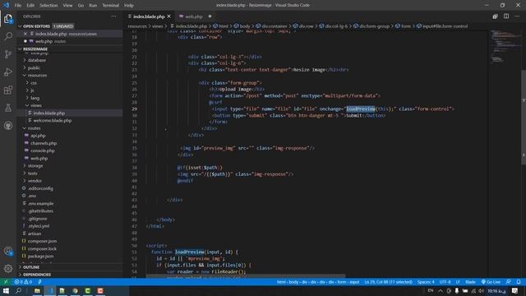Open editor more actions ellipsis
526x296 pixels.
coord(517,16)
